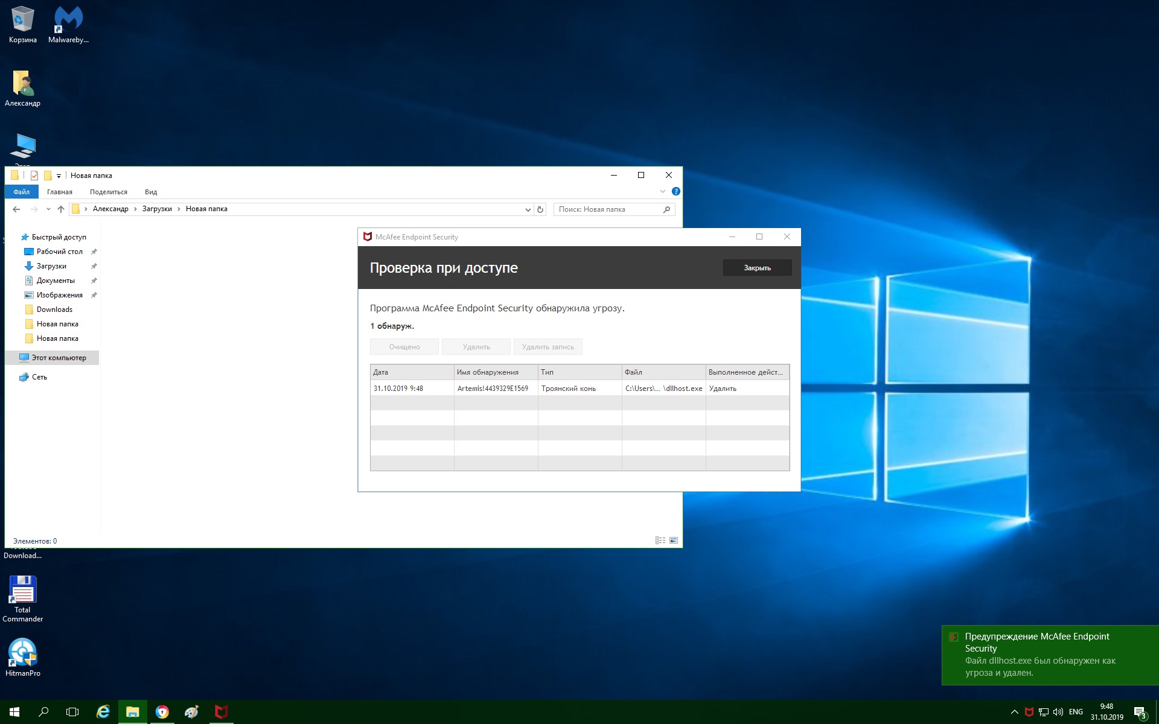Viewport: 1159px width, 724px height.
Task: Select the Artemis!4439329E1569 detection row
Action: tap(493, 389)
